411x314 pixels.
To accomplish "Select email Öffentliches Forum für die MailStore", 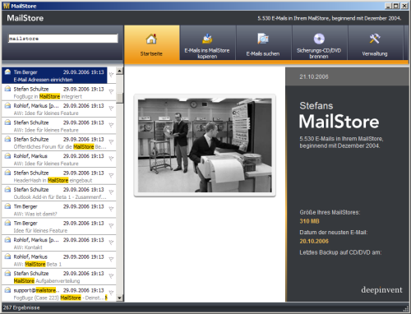I will point(59,143).
